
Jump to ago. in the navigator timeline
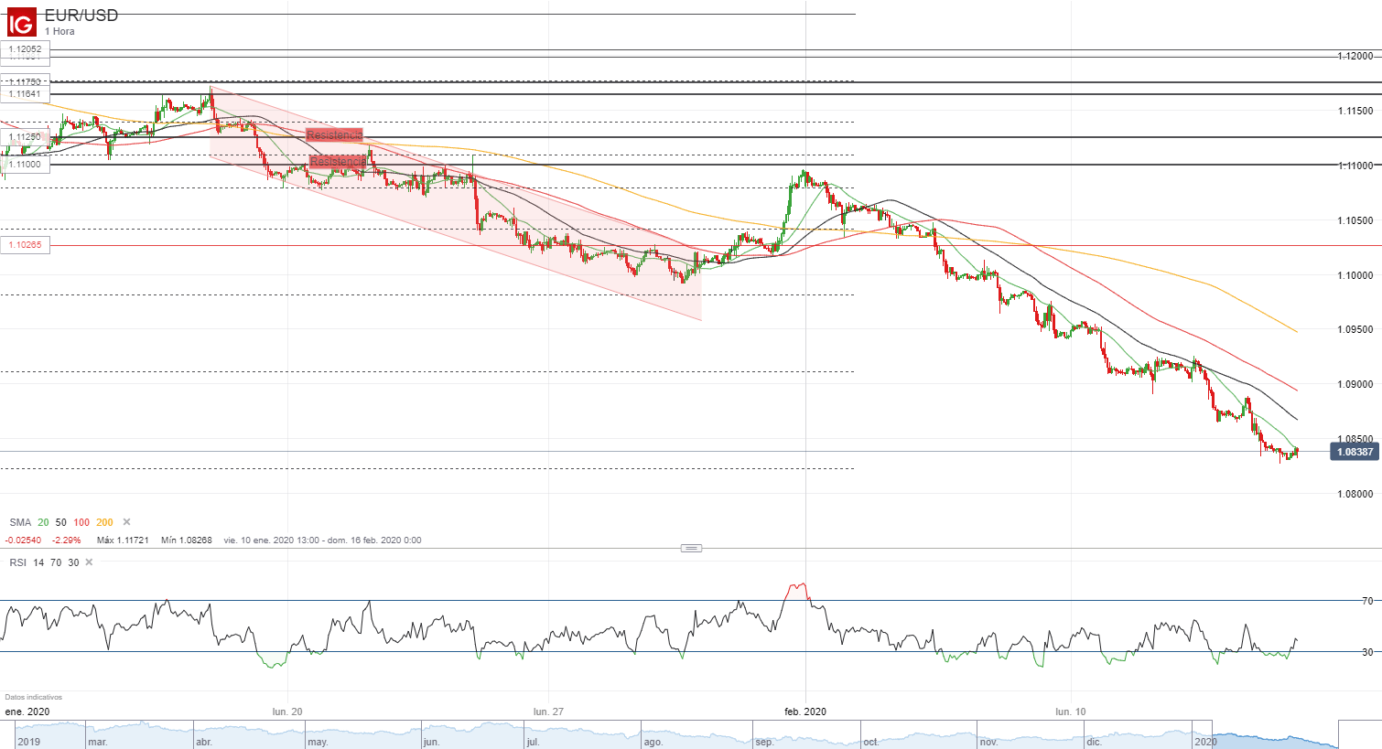point(653,742)
